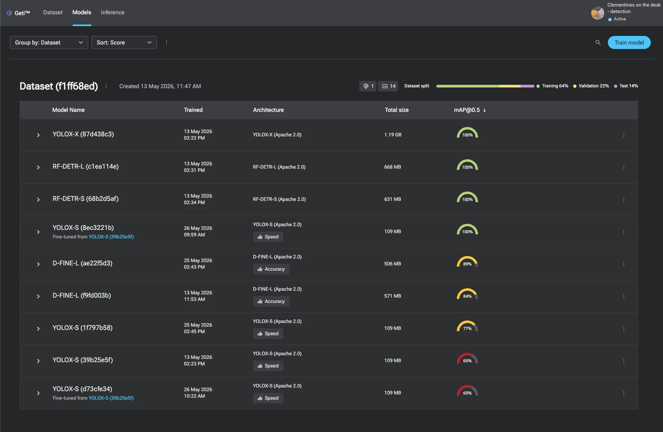Open actions menu for D-FINE-L (ae22f5d3) row
Image resolution: width=663 pixels, height=432 pixels.
623,264
